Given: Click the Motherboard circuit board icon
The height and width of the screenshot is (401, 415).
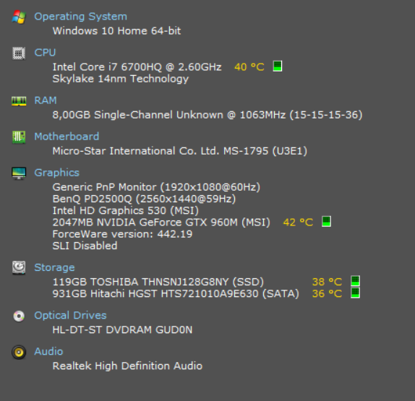Looking at the screenshot, I should click(x=19, y=137).
